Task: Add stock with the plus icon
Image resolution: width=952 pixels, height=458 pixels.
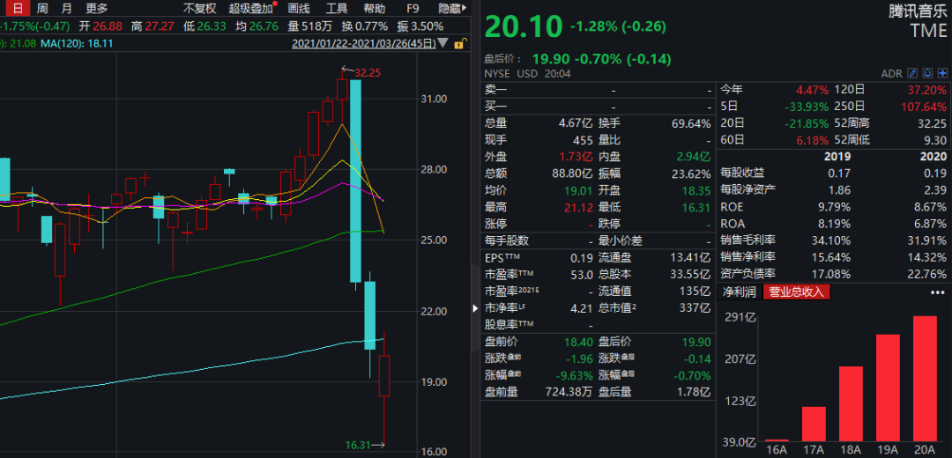Action: pos(942,73)
